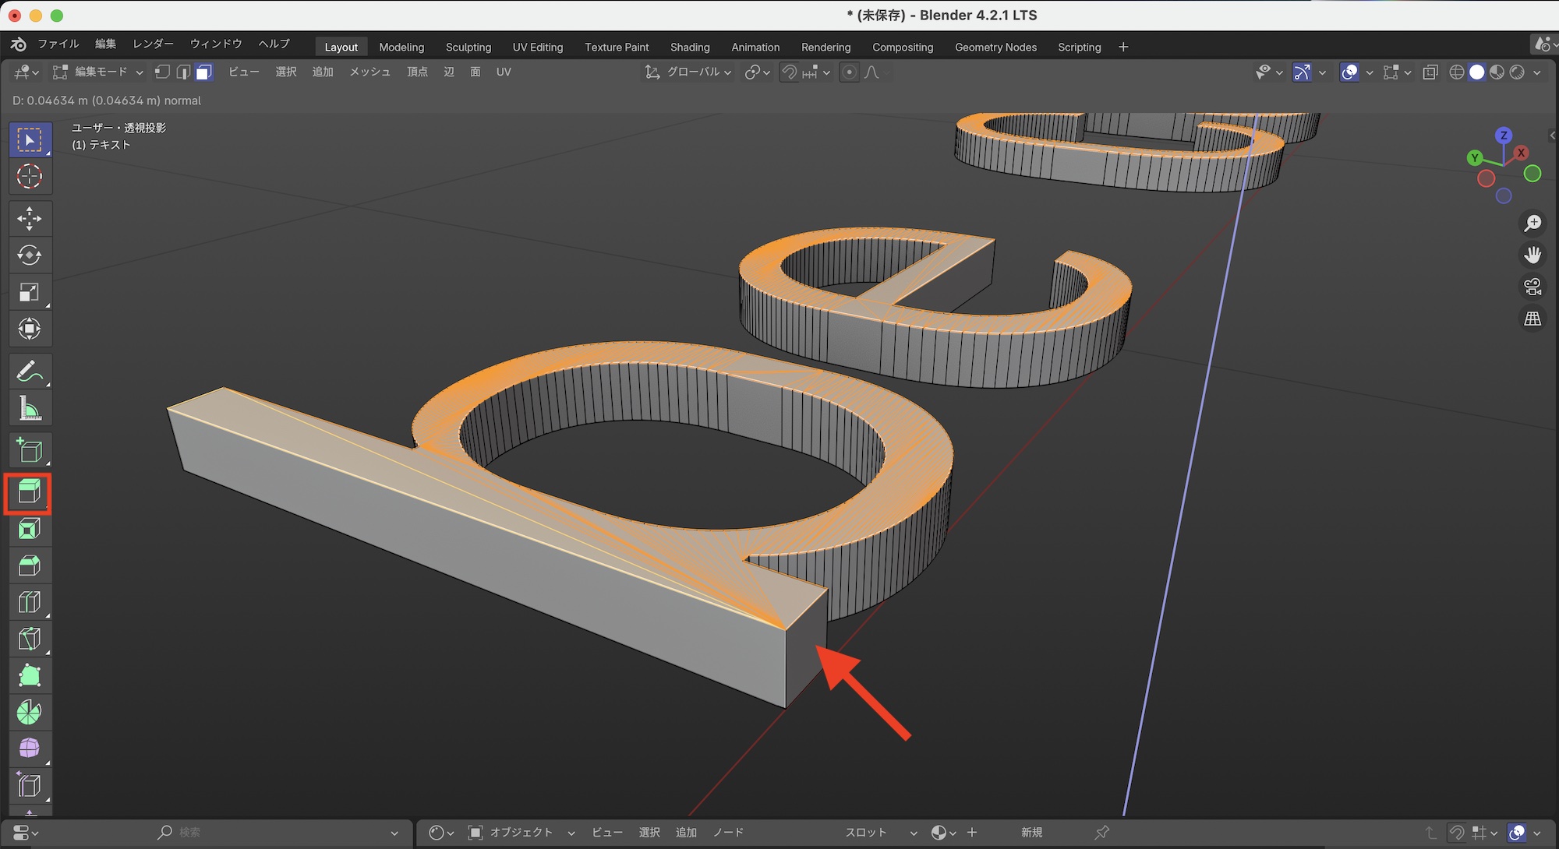This screenshot has width=1559, height=849.
Task: Open the メッシュ menu
Action: click(369, 72)
